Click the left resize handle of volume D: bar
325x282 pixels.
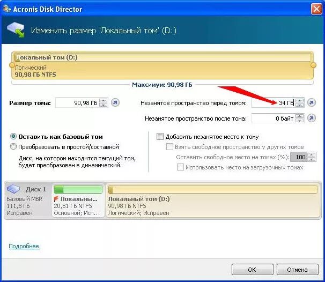12,65
